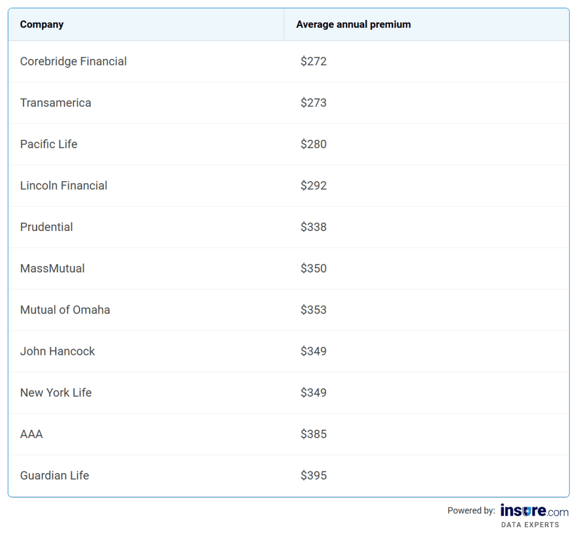This screenshot has width=578, height=535.
Task: Select the $280 premium for Pacific Life
Action: coord(313,144)
